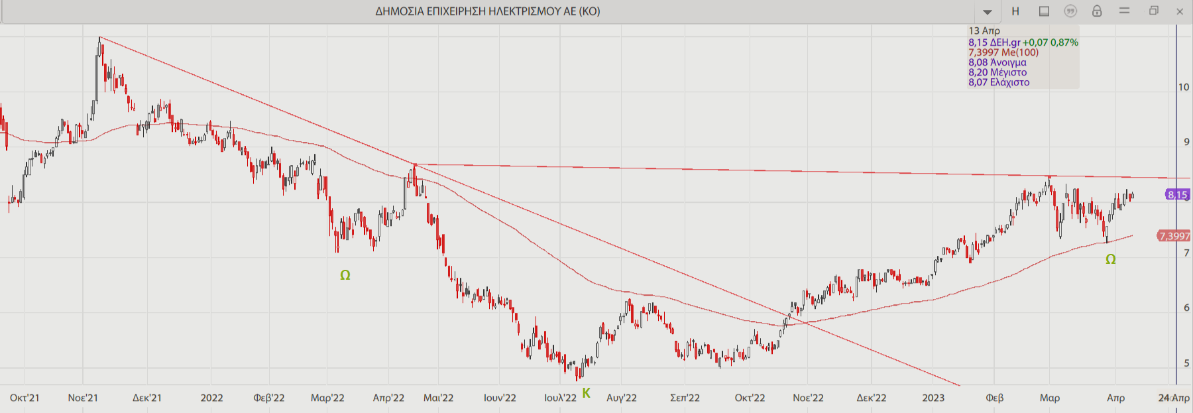Click the H period button
Viewport: 1193px width, 413px height.
pos(1015,11)
